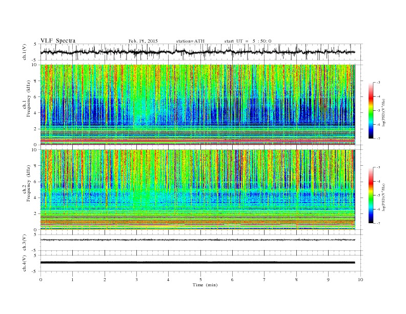The width and height of the screenshot is (406, 314).
Task: Click the "4" kHz tick on ch.2 frequency axis
Action: 35,198
